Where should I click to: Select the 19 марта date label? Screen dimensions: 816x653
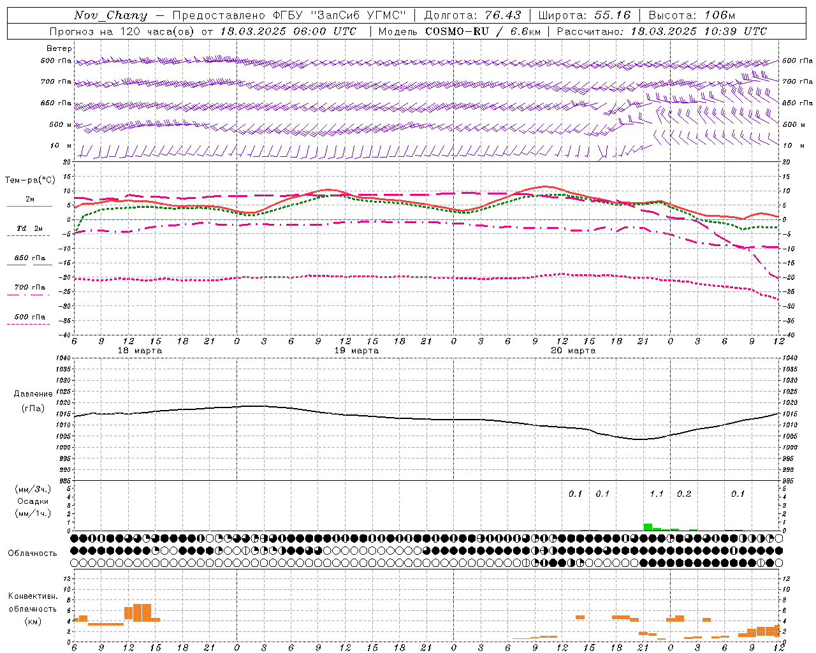(x=357, y=351)
